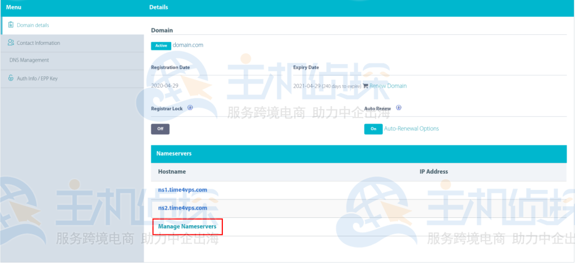Click the Active status badge
This screenshot has width=575, height=264.
click(161, 46)
